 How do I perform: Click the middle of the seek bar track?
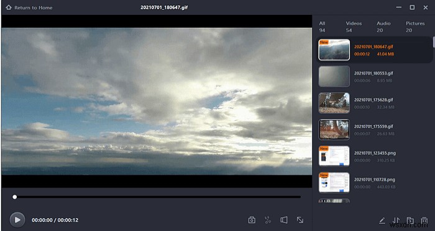coord(157,197)
